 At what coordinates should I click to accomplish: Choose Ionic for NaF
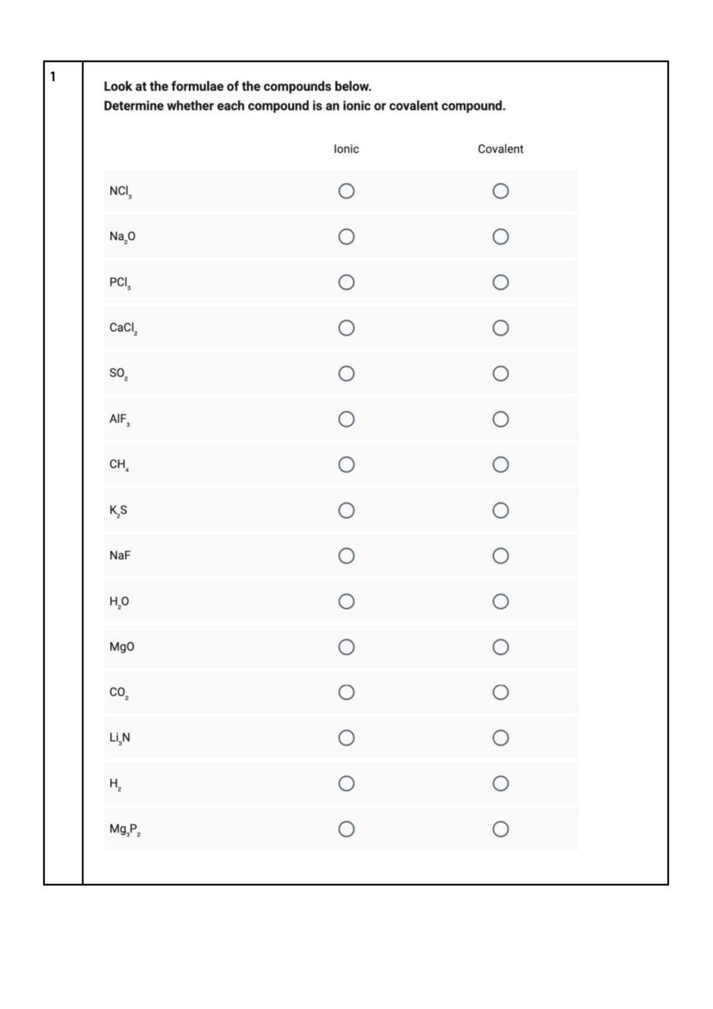coord(346,556)
